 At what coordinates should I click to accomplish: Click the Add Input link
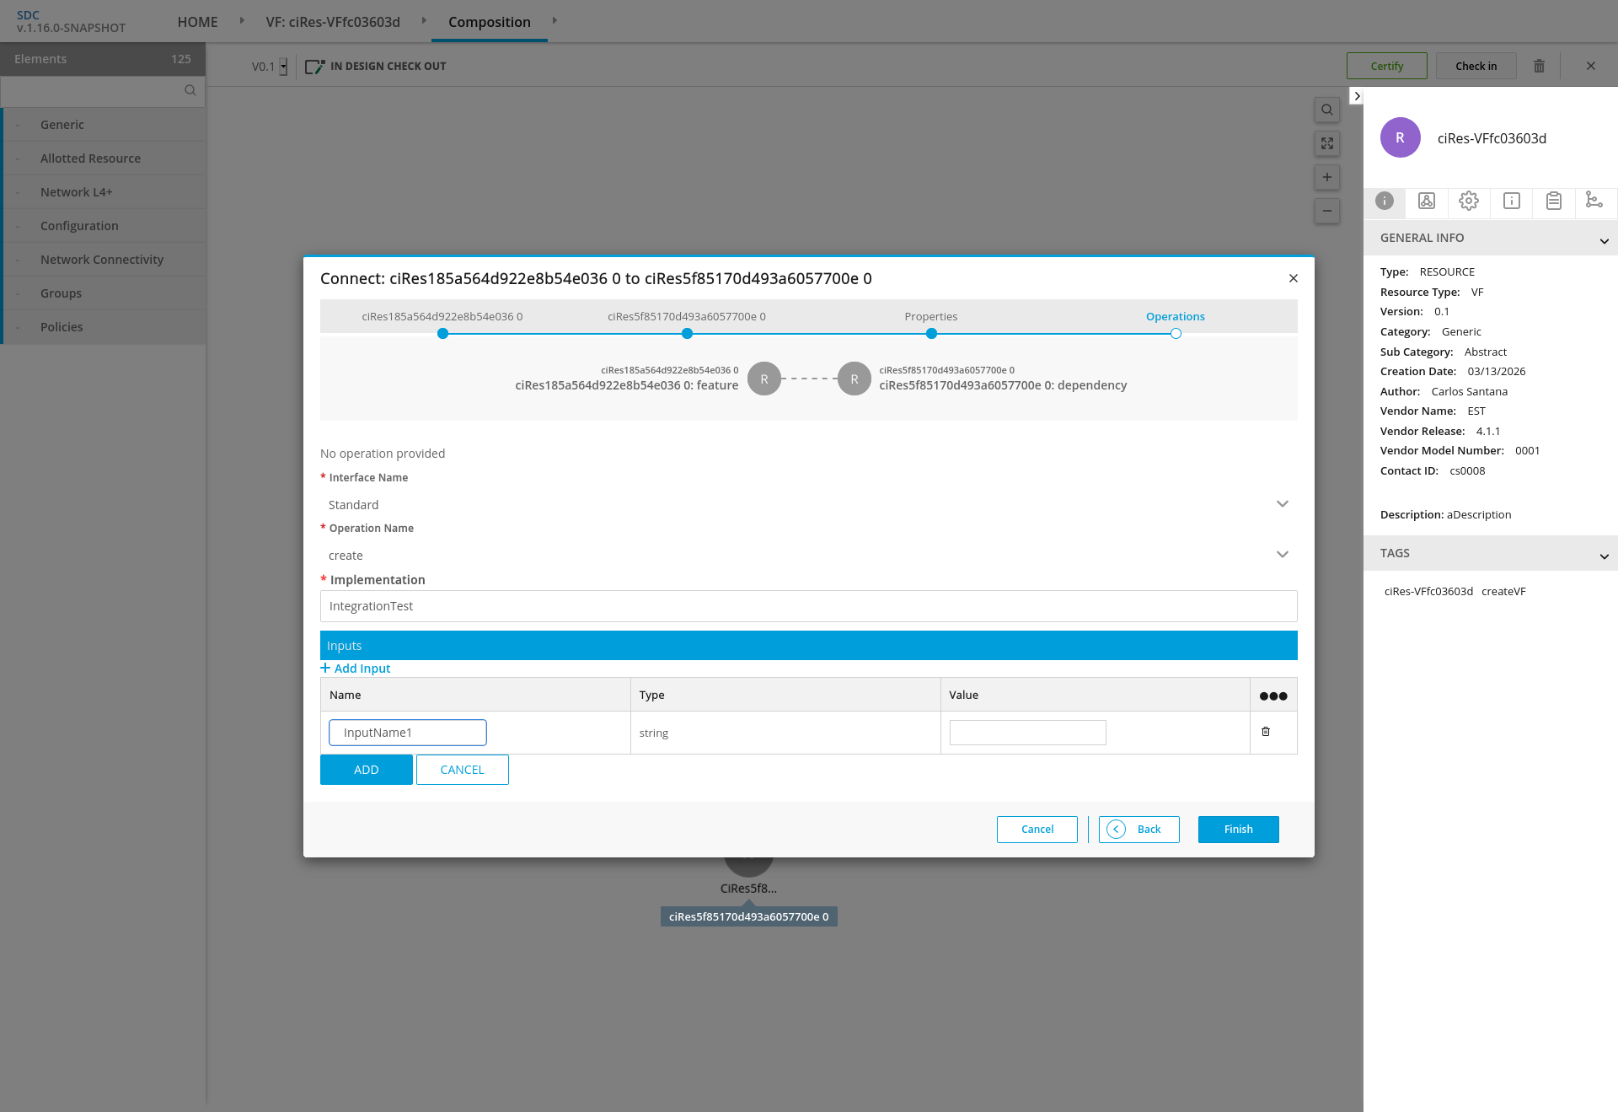(356, 668)
